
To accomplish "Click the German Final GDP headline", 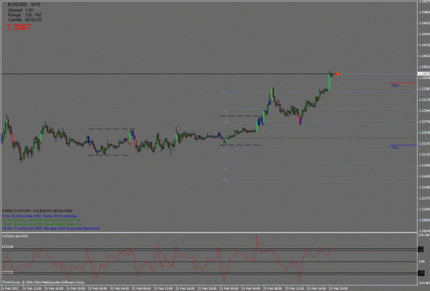I will (x=41, y=220).
